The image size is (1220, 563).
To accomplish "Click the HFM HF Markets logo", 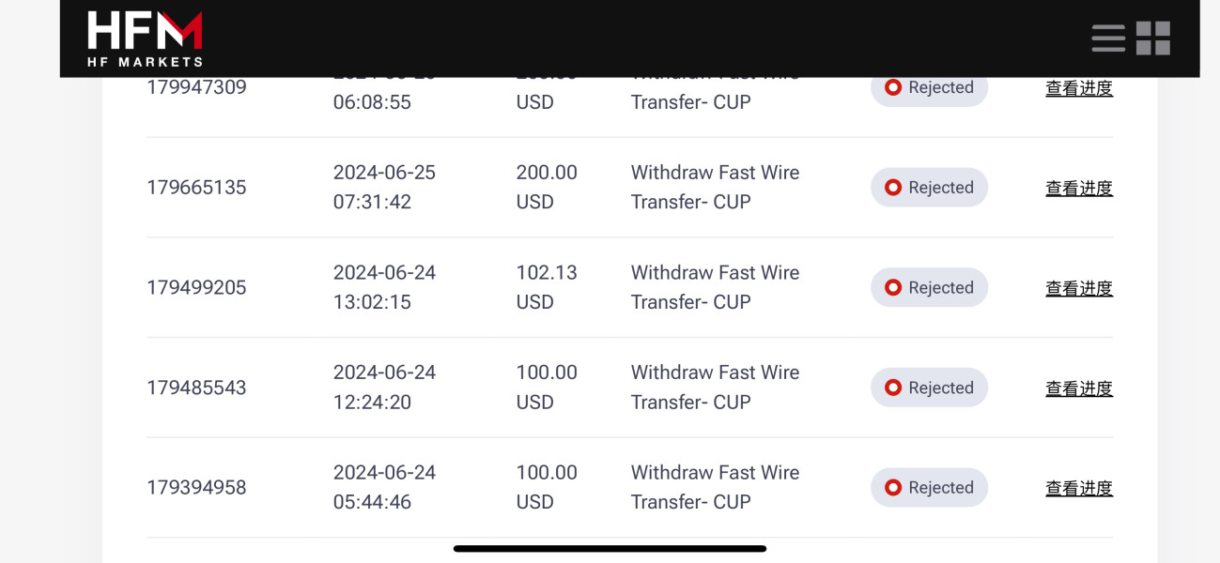I will [x=145, y=38].
